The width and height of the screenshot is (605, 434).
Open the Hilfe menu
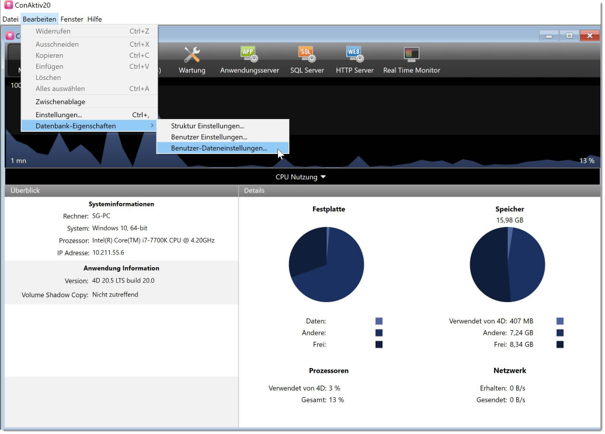point(95,19)
